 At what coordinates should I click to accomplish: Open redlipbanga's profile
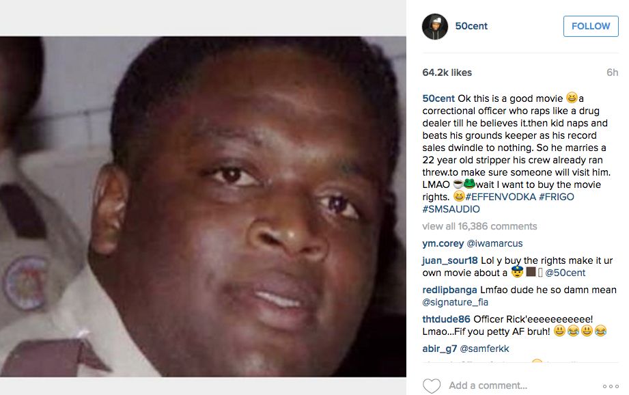point(449,290)
